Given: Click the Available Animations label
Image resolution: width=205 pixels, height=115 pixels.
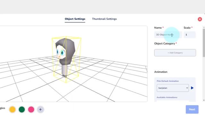Looking at the screenshot, I should click(167, 97).
